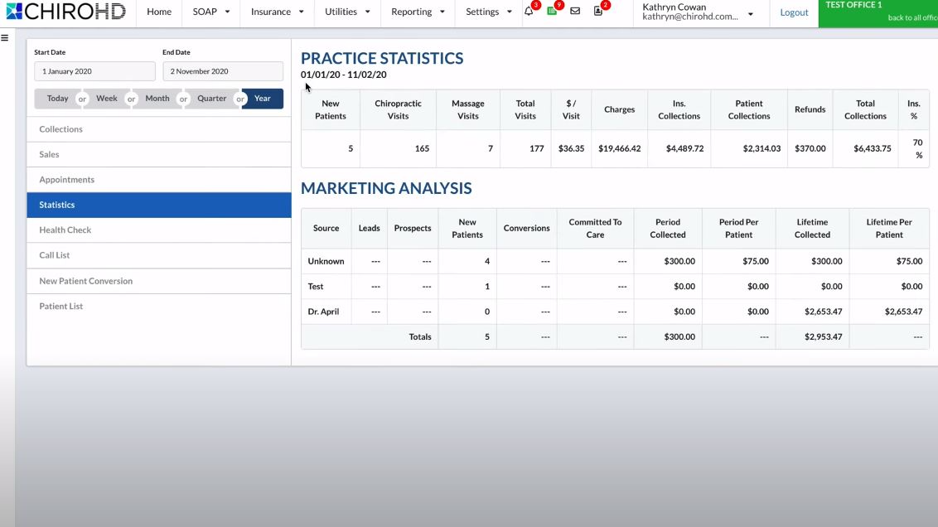Click the Charges value $19,466.42
The image size is (938, 527).
click(x=619, y=148)
